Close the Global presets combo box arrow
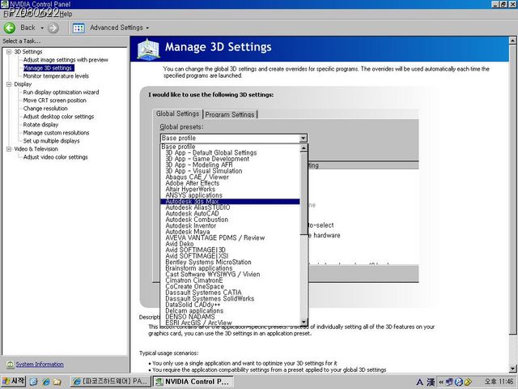Viewport: 518px width, 389px height. 303,139
